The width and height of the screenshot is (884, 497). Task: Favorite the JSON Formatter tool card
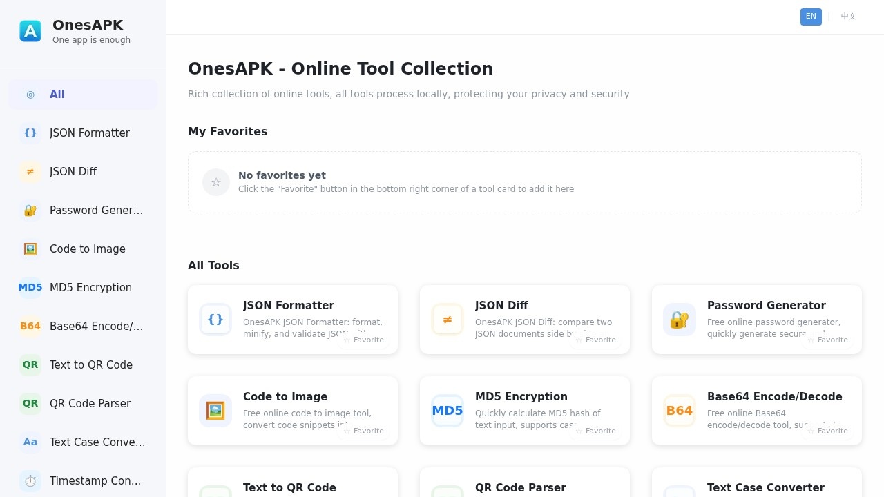click(x=363, y=340)
